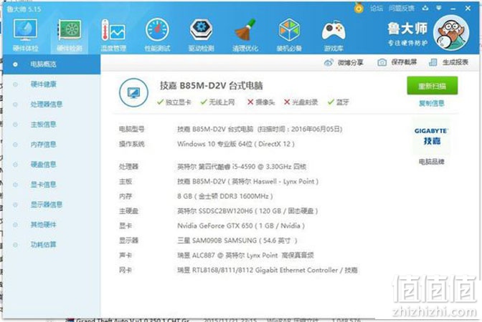Click the skin icon beside 问题反馈
Image resolution: width=482 pixels, height=322 pixels.
pos(425,9)
